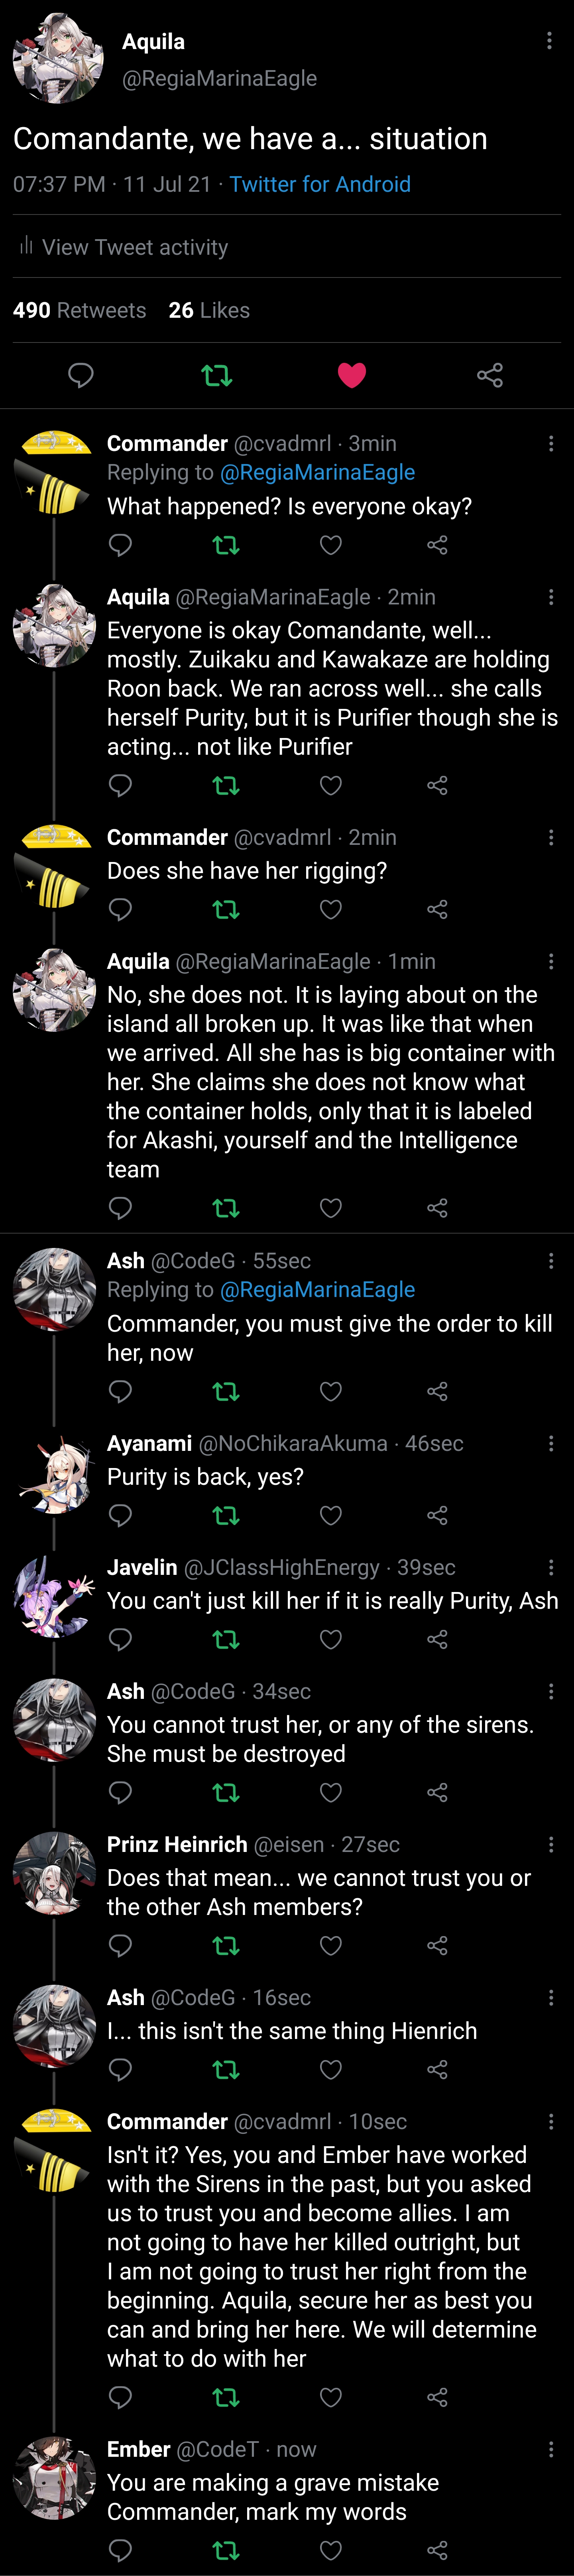Open the more options menu on the main tweet
Screen dimensions: 574x2576
(x=549, y=41)
